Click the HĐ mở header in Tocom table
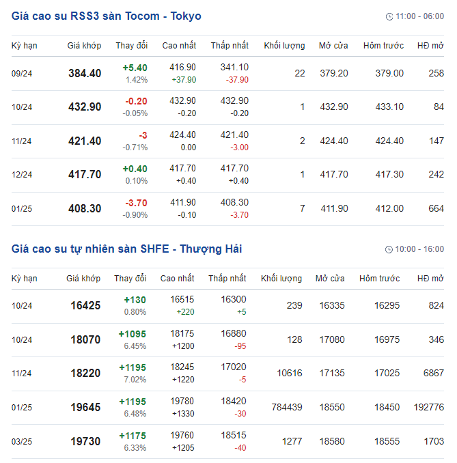 [x=430, y=46]
